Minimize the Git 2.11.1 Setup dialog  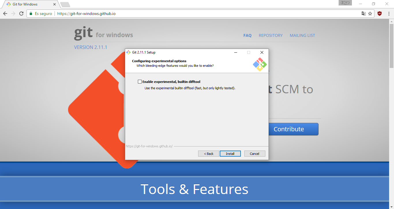pyautogui.click(x=236, y=52)
